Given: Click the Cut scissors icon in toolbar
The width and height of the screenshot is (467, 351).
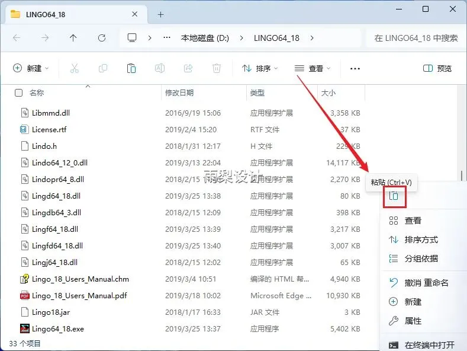Looking at the screenshot, I should pos(75,68).
